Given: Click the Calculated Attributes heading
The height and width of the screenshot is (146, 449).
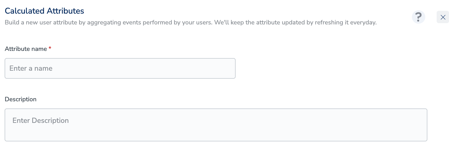Looking at the screenshot, I should click(44, 11).
